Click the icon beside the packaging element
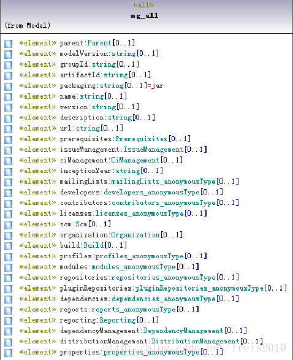293x360 pixels. tap(8, 86)
